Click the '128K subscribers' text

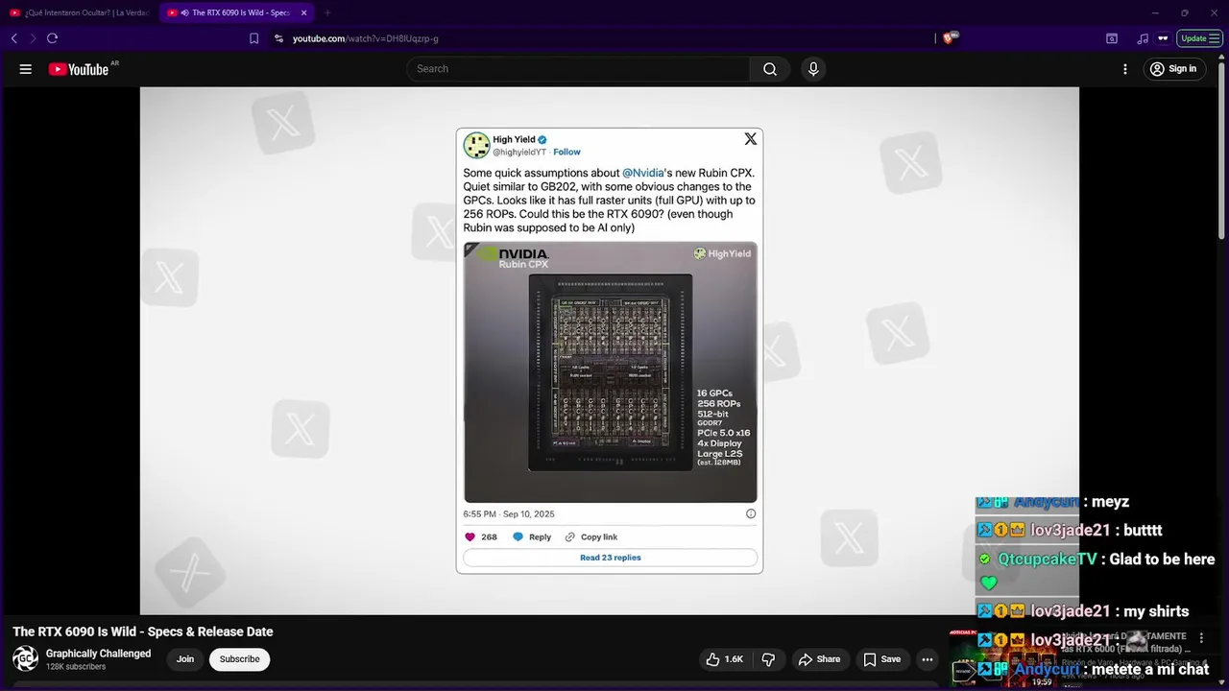click(x=76, y=667)
